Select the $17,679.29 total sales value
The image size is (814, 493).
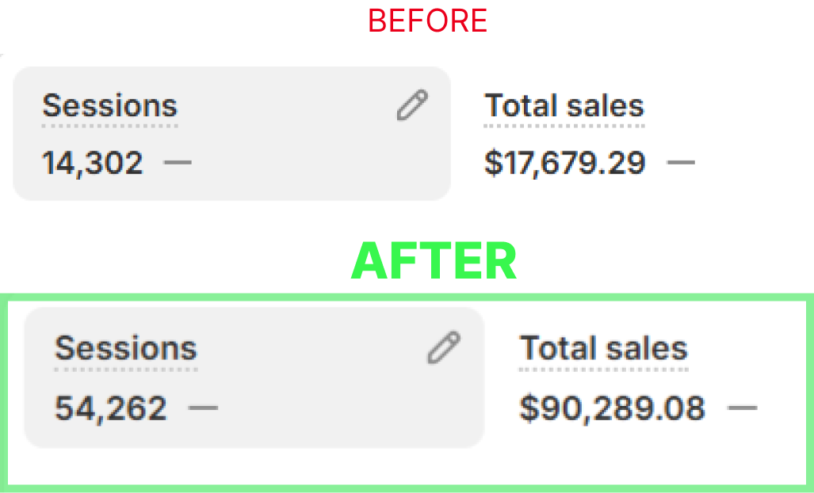(x=565, y=163)
